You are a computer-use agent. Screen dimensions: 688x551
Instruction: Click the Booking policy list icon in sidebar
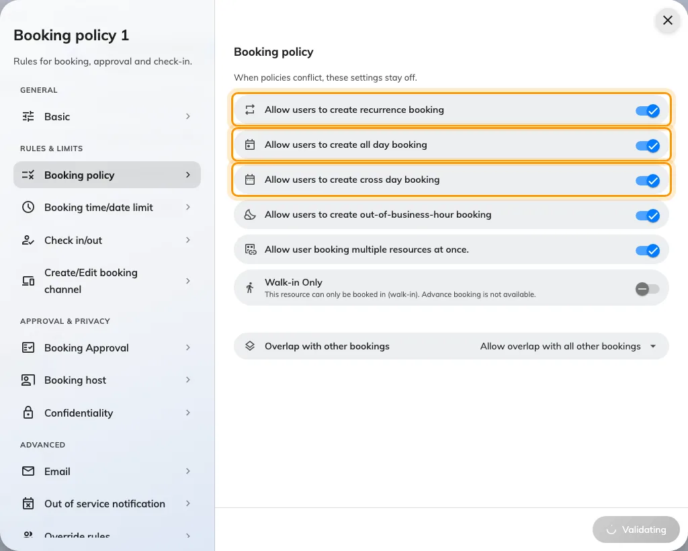tap(28, 175)
